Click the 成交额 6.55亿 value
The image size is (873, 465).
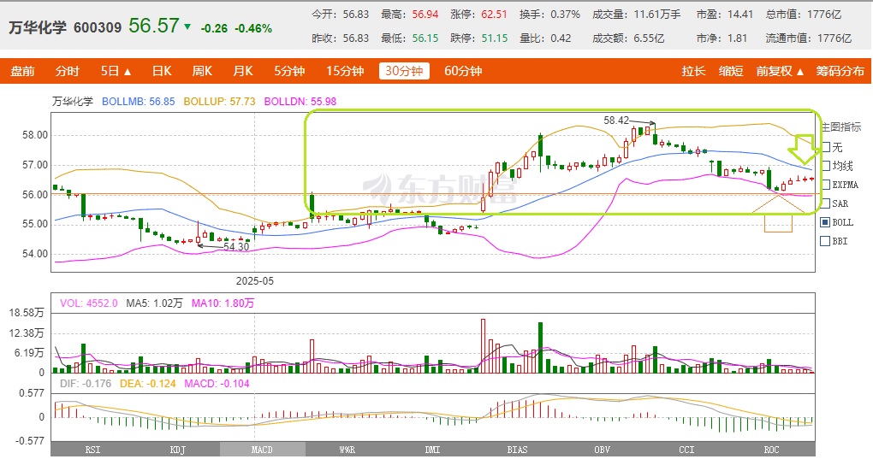(x=649, y=38)
